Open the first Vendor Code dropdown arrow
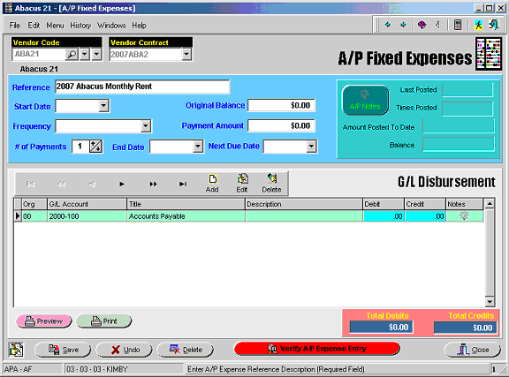Screen dimensions: 509x377 point(85,54)
